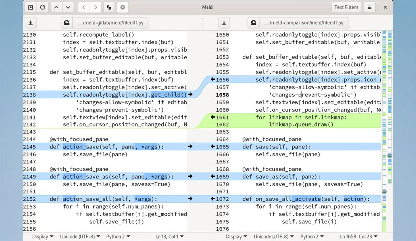This screenshot has width=416, height=241.
Task: Open right pane Display dropdown
Action: tap(236, 236)
